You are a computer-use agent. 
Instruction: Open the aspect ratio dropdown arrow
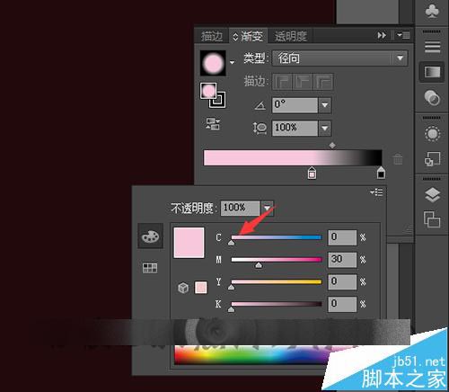point(325,129)
